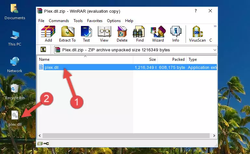Click the Application extension type cell
The height and width of the screenshot is (154, 250).
(202, 68)
